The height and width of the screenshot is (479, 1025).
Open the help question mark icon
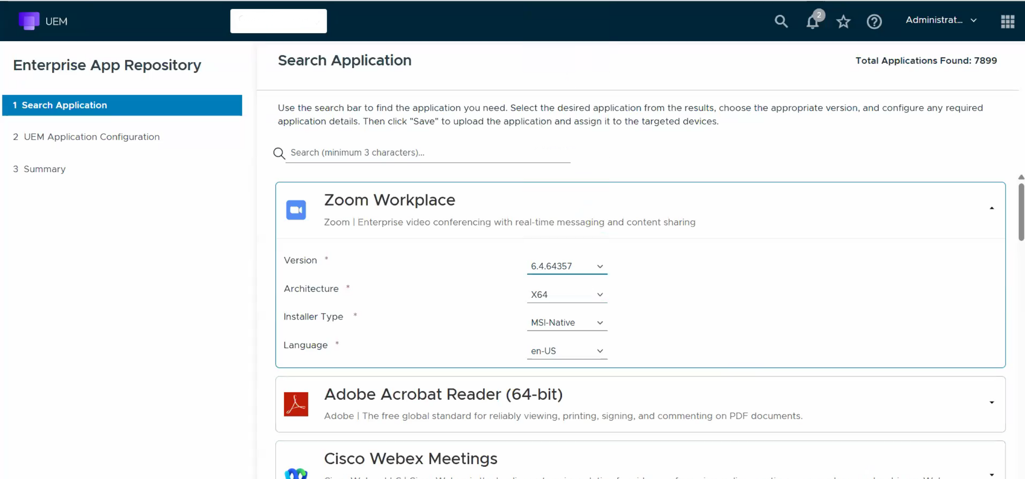coord(874,21)
